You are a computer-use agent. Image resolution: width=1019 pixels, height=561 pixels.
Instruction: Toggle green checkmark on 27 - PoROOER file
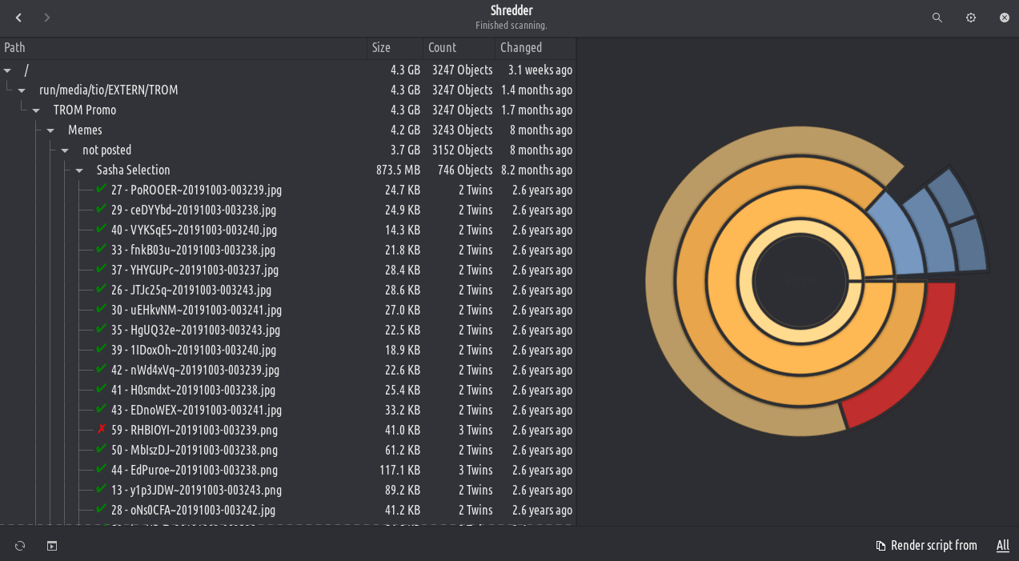click(102, 190)
